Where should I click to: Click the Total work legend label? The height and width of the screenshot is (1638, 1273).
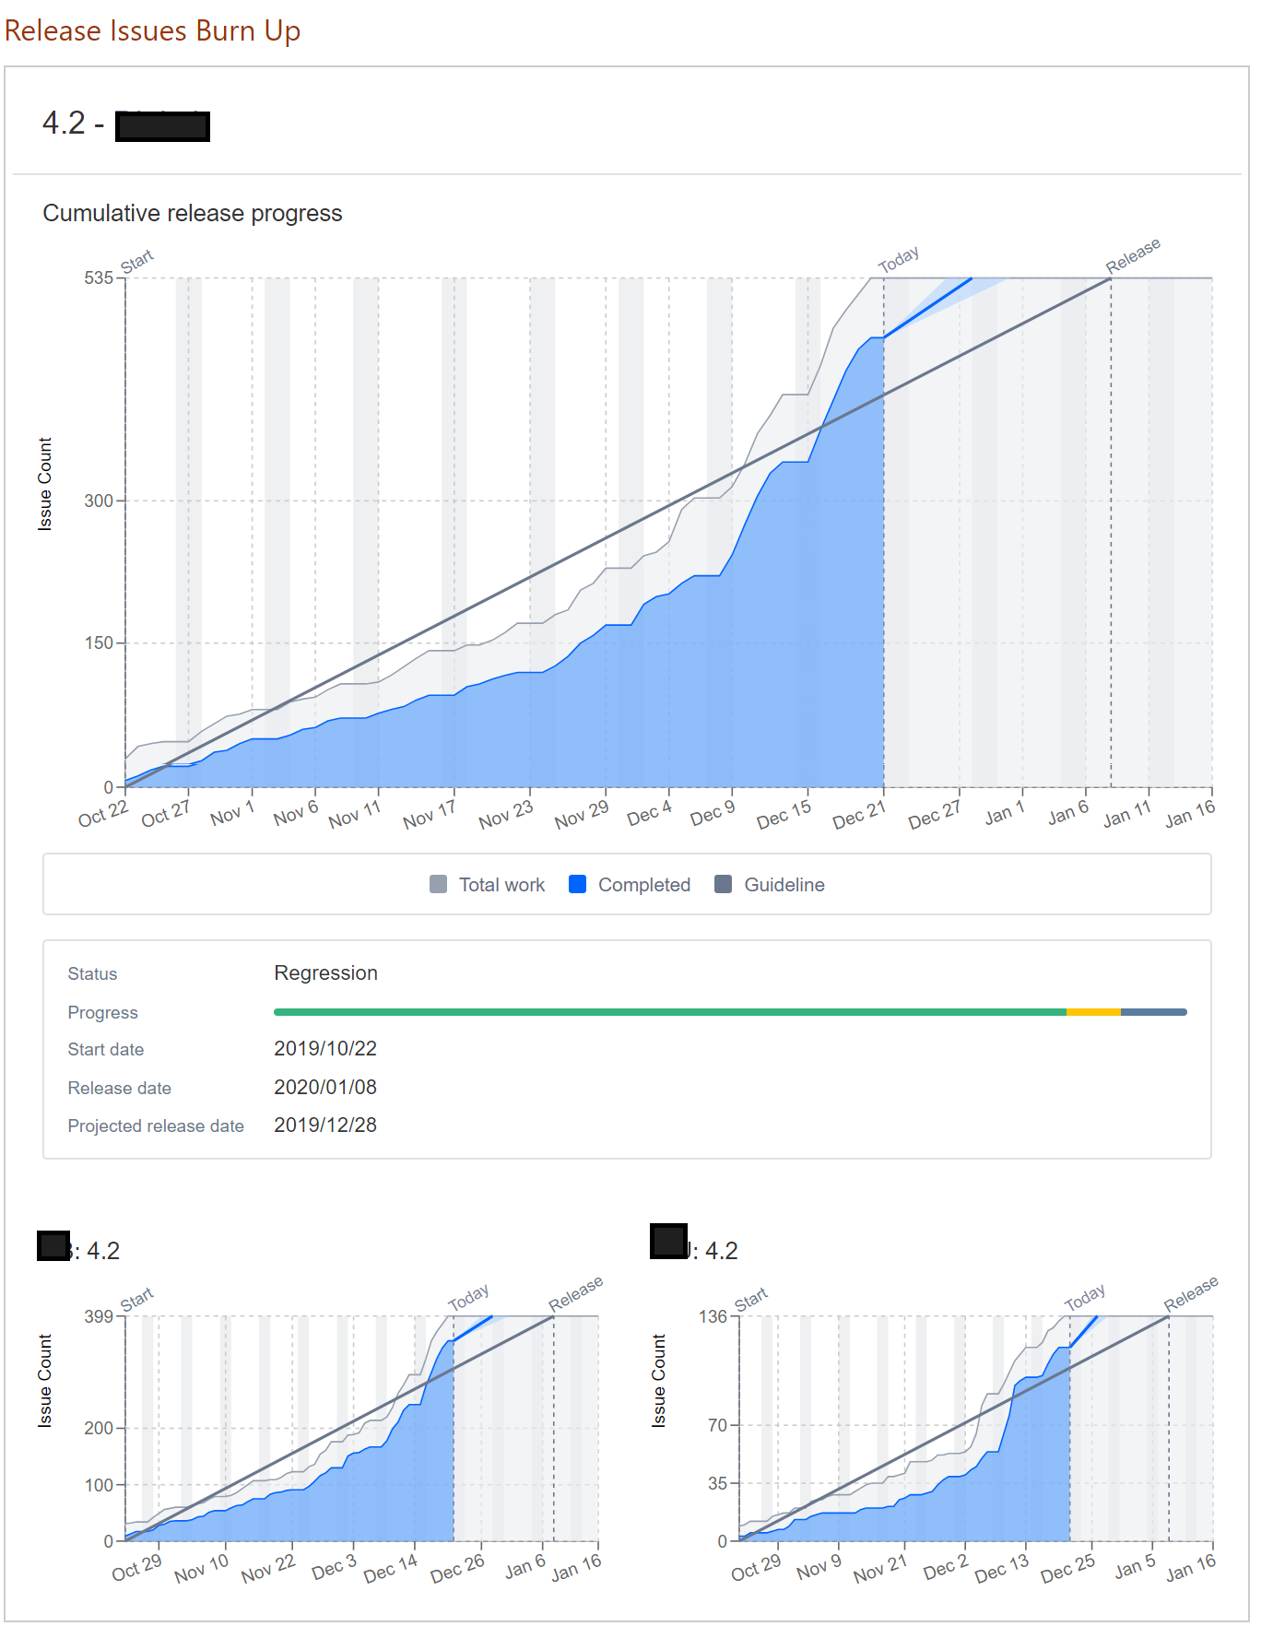click(502, 885)
